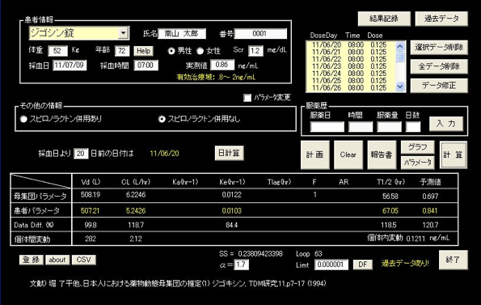Click the 日計算 day calculation button

coord(229,153)
